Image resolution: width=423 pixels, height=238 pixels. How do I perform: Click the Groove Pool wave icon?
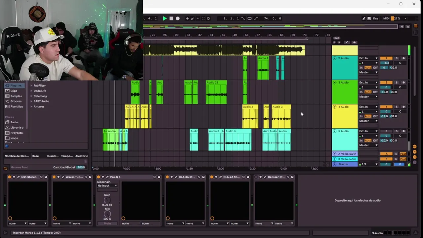pos(5,169)
